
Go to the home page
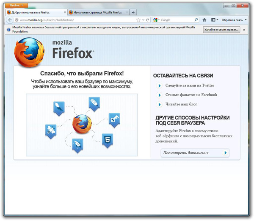(x=204, y=20)
